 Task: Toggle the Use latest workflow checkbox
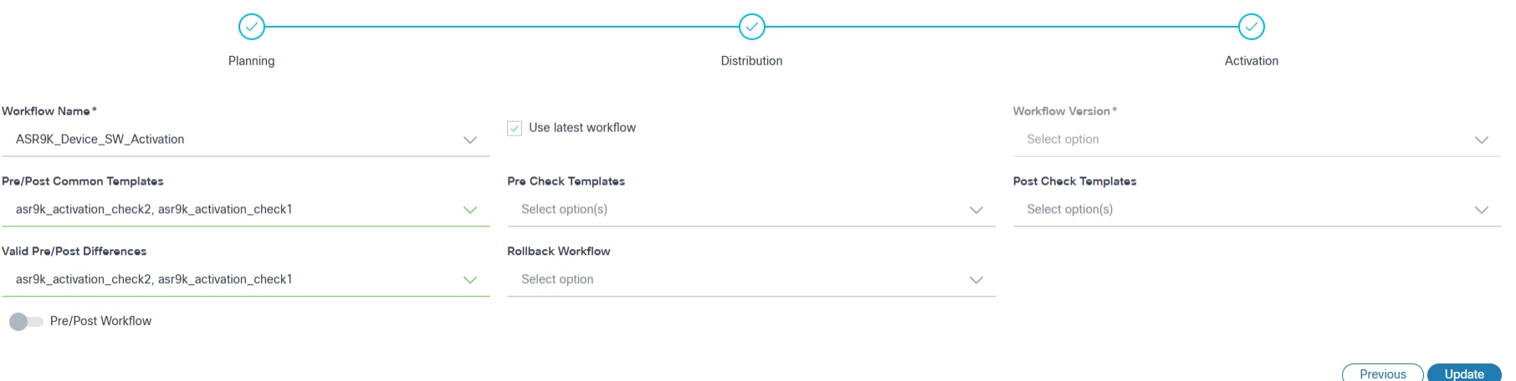[x=515, y=128]
